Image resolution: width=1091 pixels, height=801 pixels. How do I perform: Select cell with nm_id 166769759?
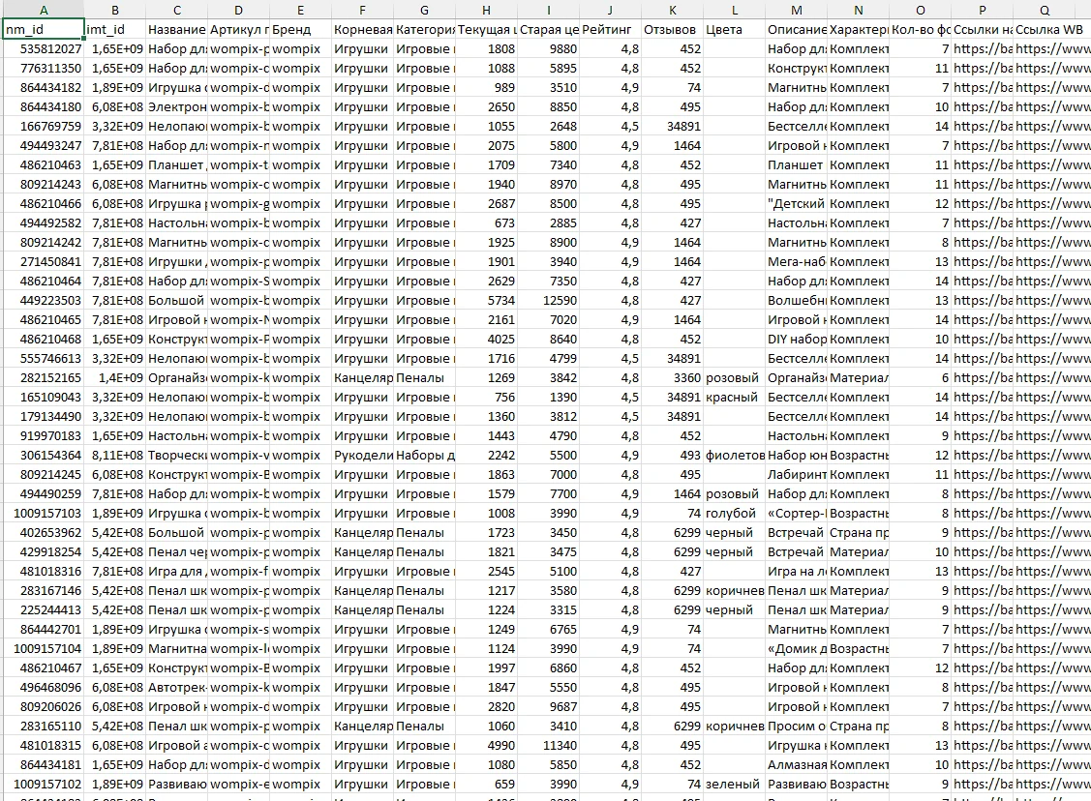44,126
